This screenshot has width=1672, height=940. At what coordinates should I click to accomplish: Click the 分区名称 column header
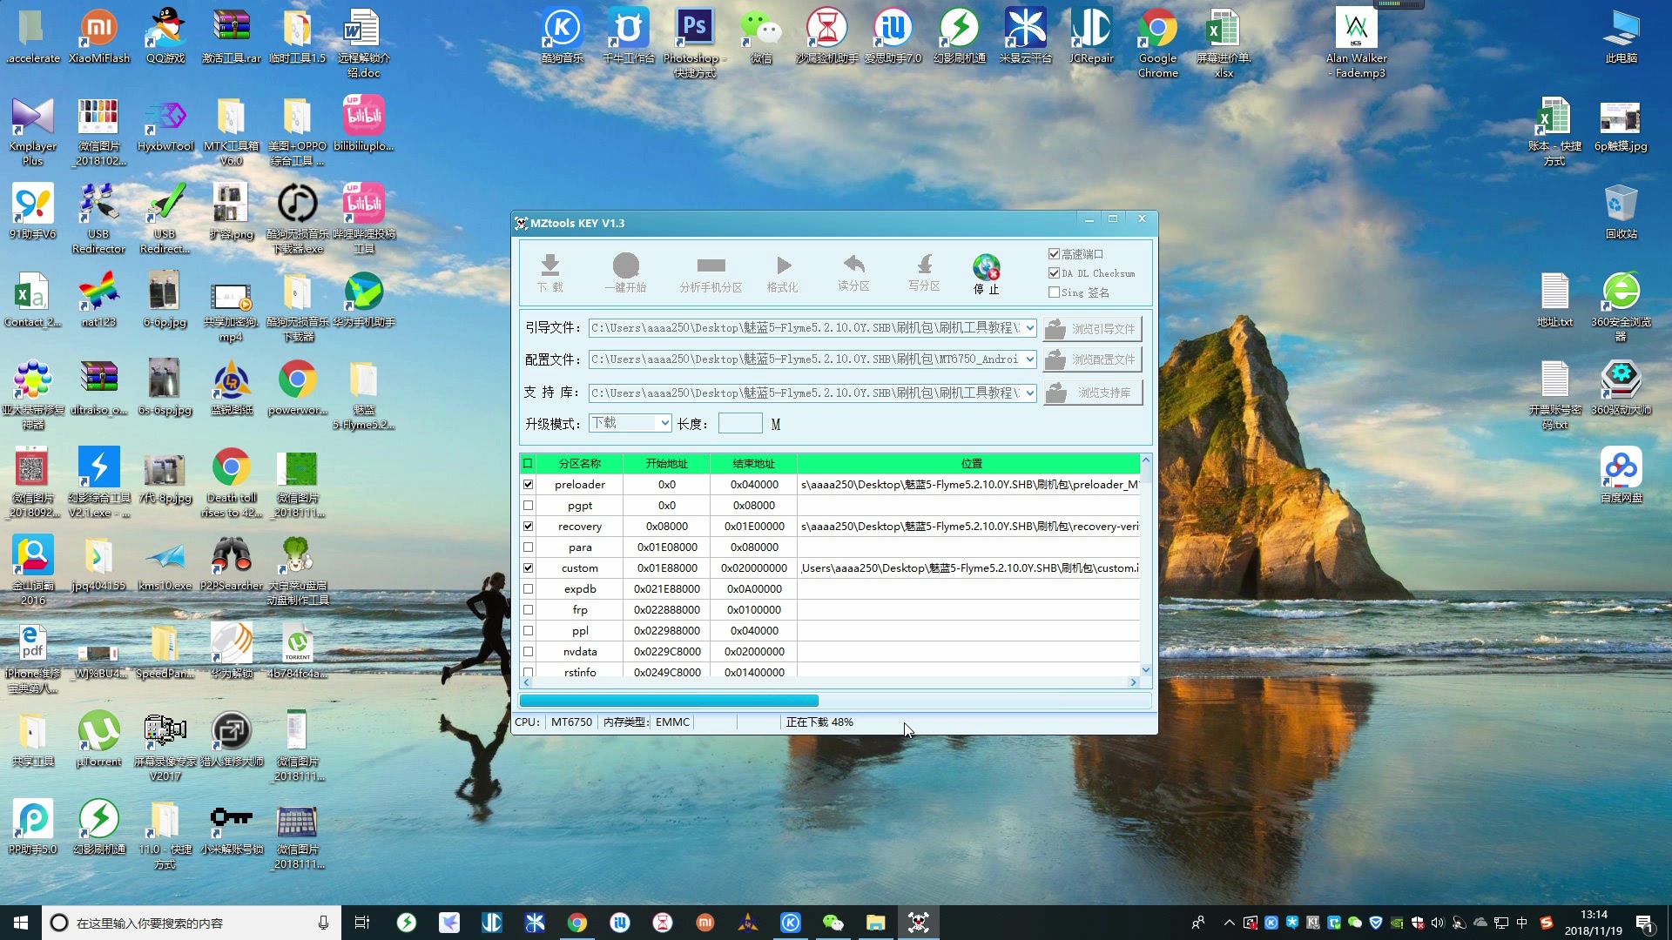pyautogui.click(x=579, y=464)
